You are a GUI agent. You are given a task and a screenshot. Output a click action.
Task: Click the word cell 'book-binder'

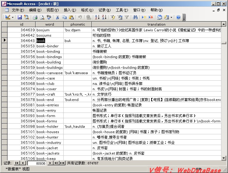click(x=49, y=46)
